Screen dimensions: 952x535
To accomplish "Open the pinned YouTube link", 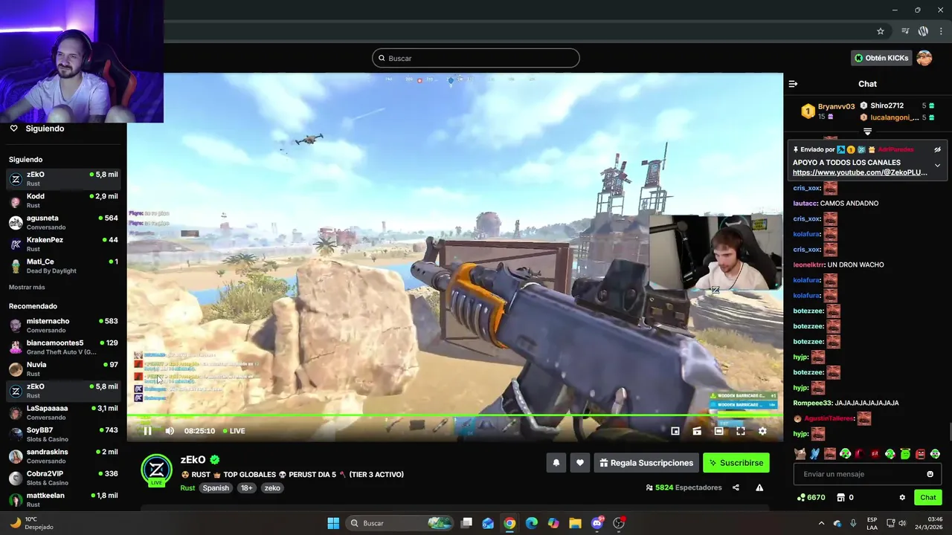I will click(x=860, y=172).
